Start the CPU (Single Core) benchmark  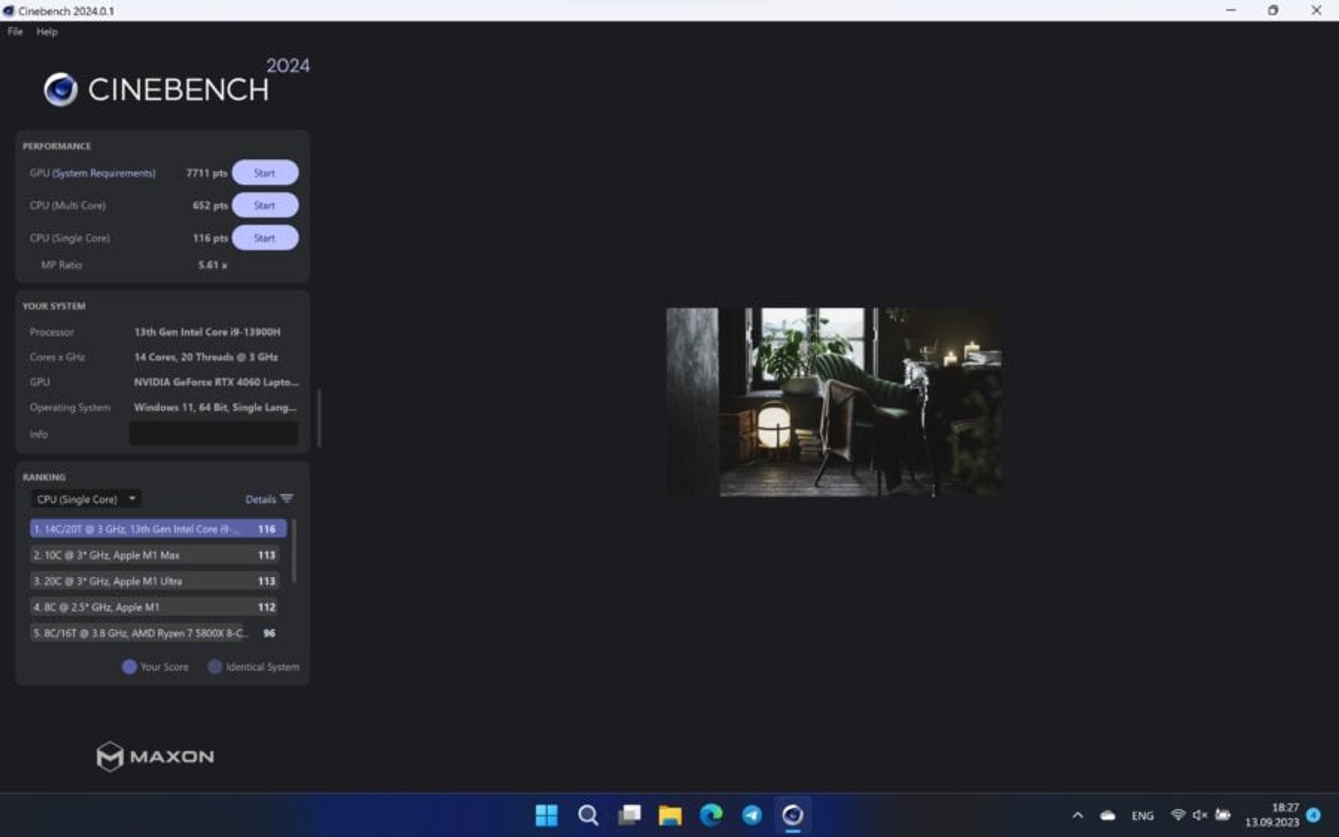coord(265,238)
